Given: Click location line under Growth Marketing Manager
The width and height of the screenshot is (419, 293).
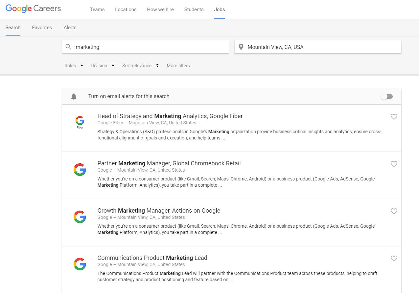Looking at the screenshot, I should 141,218.
